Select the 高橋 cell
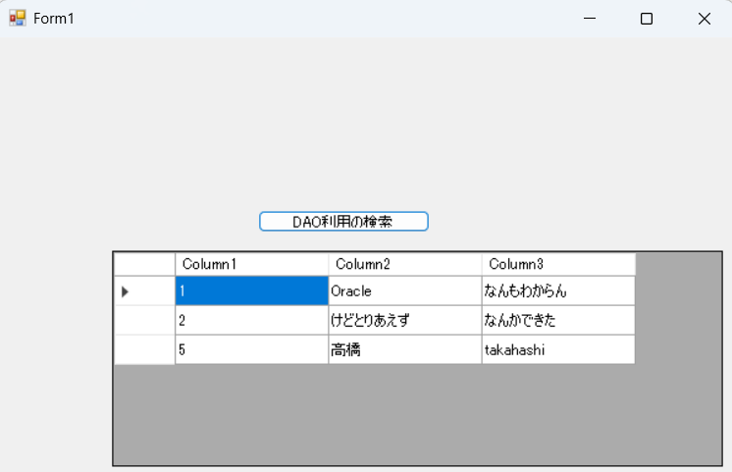 pyautogui.click(x=404, y=349)
